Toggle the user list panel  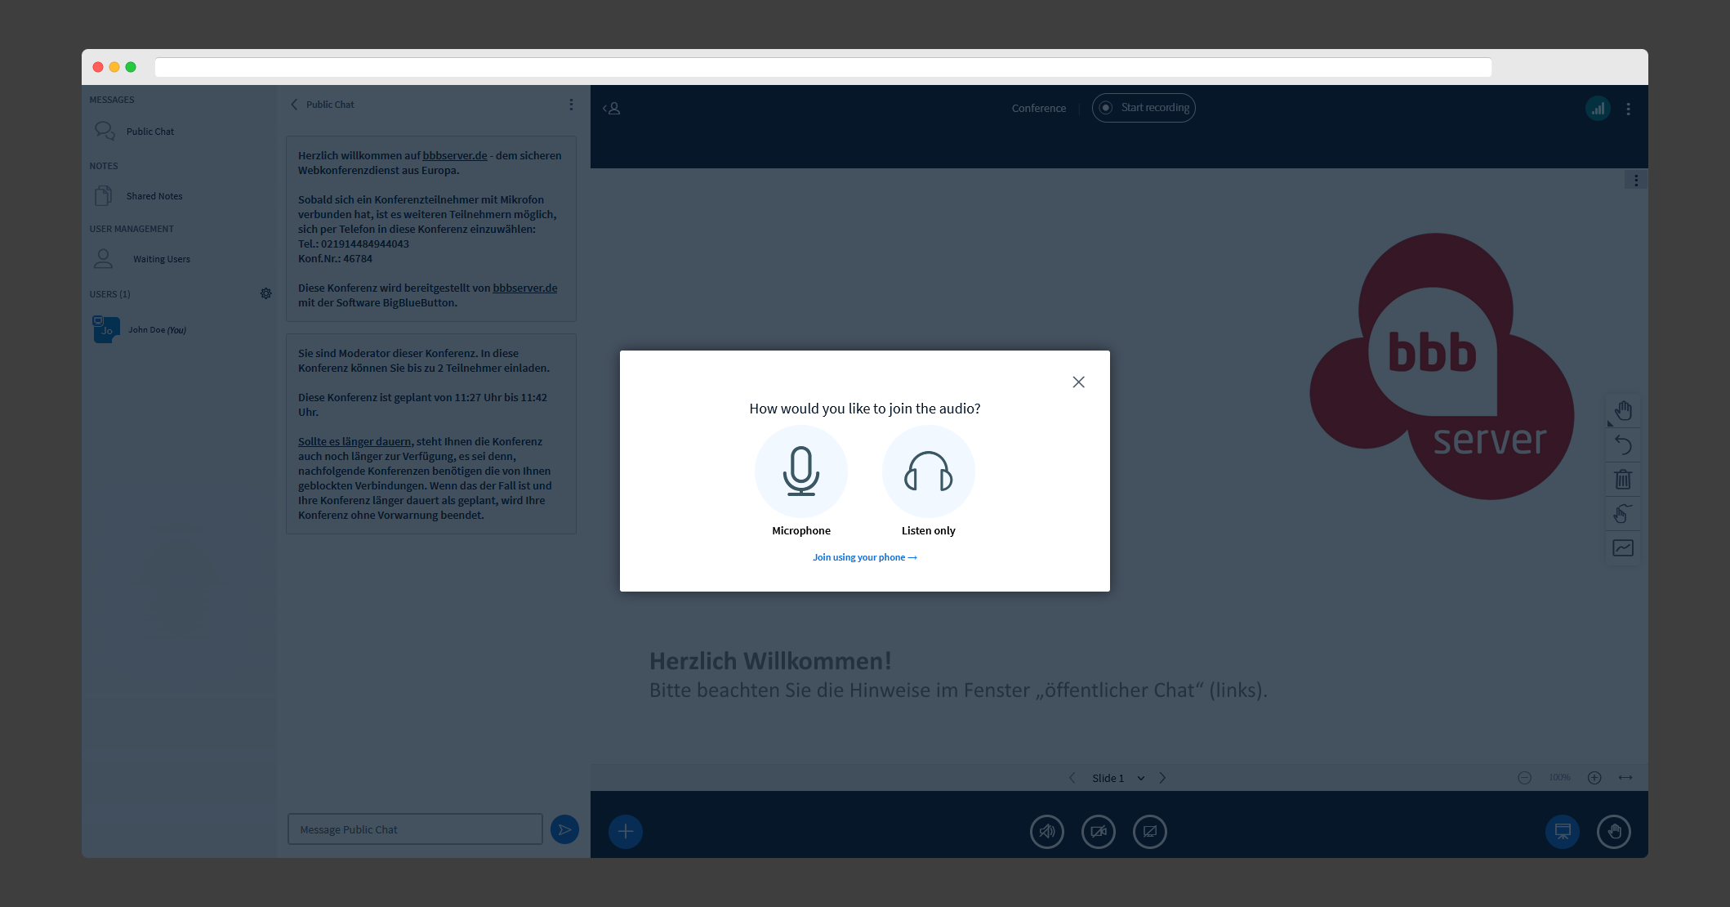pos(612,108)
